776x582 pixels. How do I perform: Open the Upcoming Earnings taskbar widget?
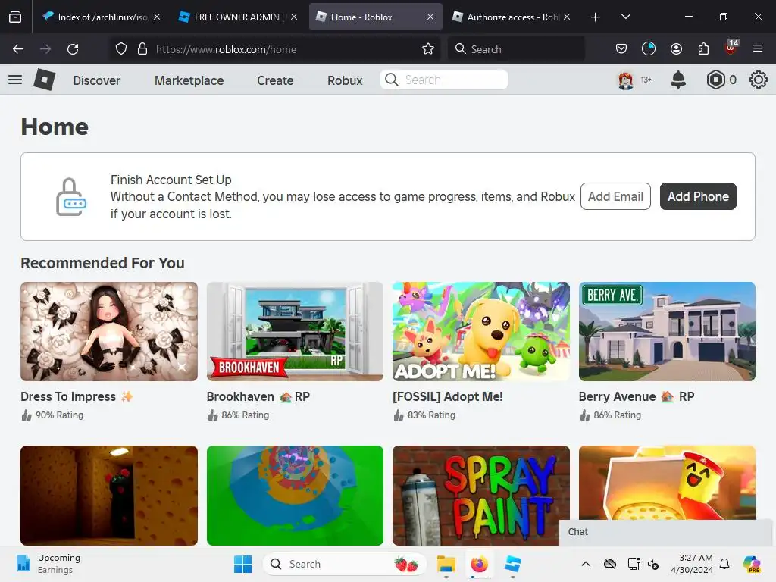(x=48, y=564)
